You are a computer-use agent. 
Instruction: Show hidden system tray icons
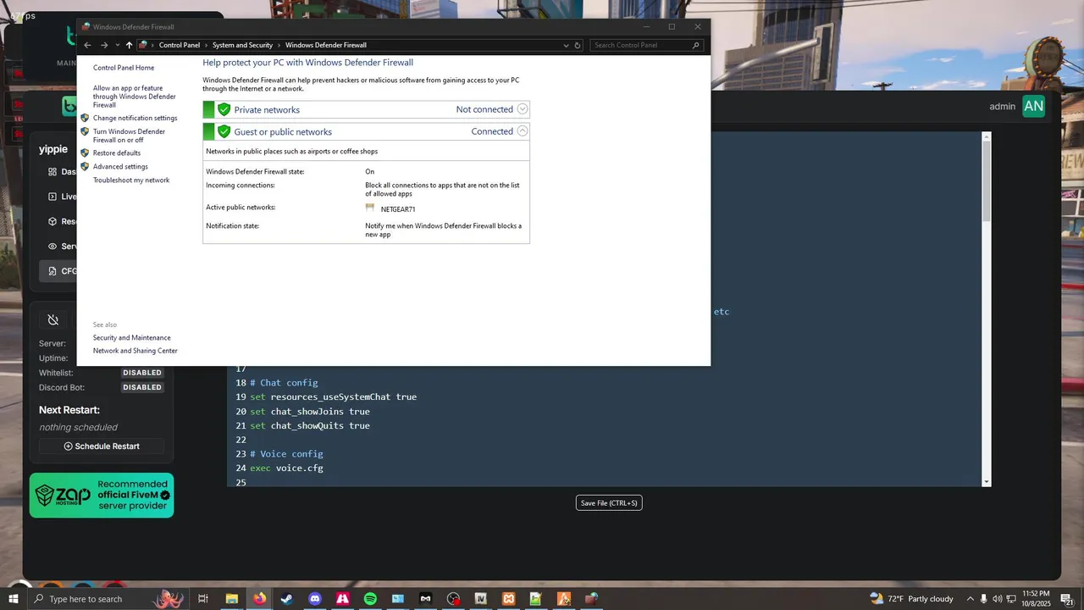click(x=970, y=599)
